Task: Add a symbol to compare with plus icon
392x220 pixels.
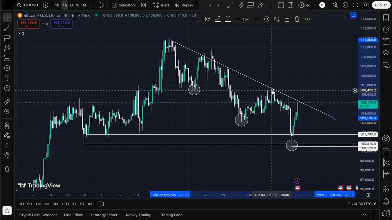Action: (x=46, y=5)
